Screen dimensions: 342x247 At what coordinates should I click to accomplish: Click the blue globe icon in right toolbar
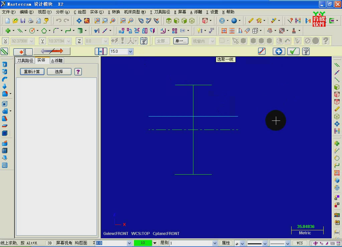coord(337,188)
